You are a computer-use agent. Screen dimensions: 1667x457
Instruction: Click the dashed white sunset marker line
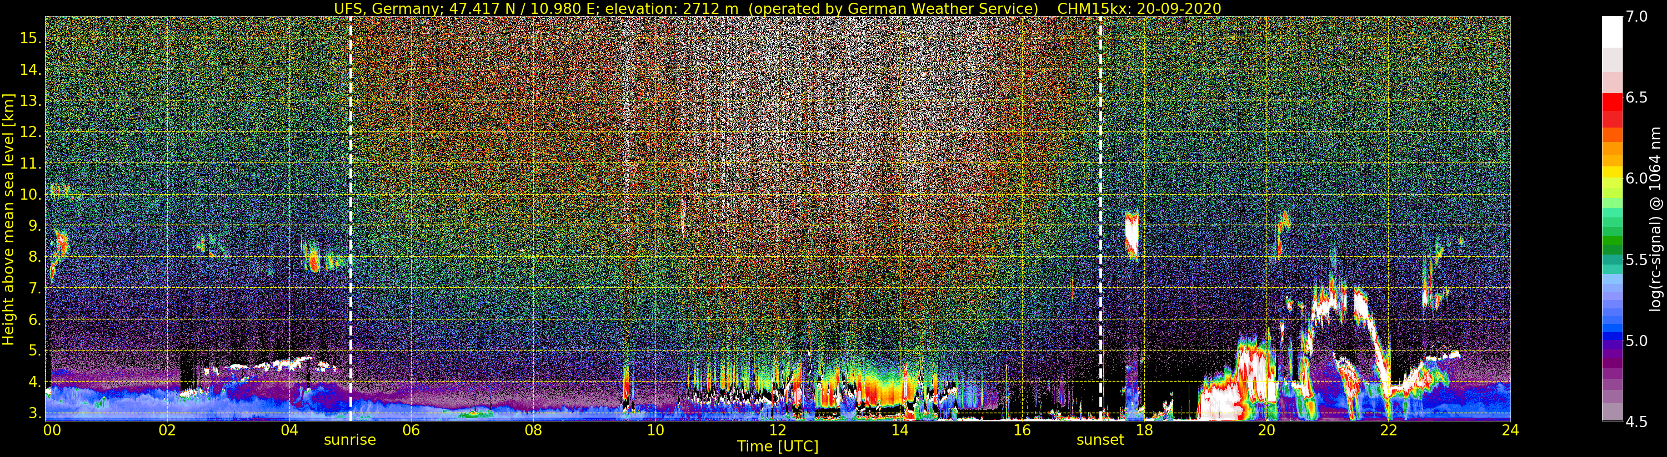(x=1100, y=219)
